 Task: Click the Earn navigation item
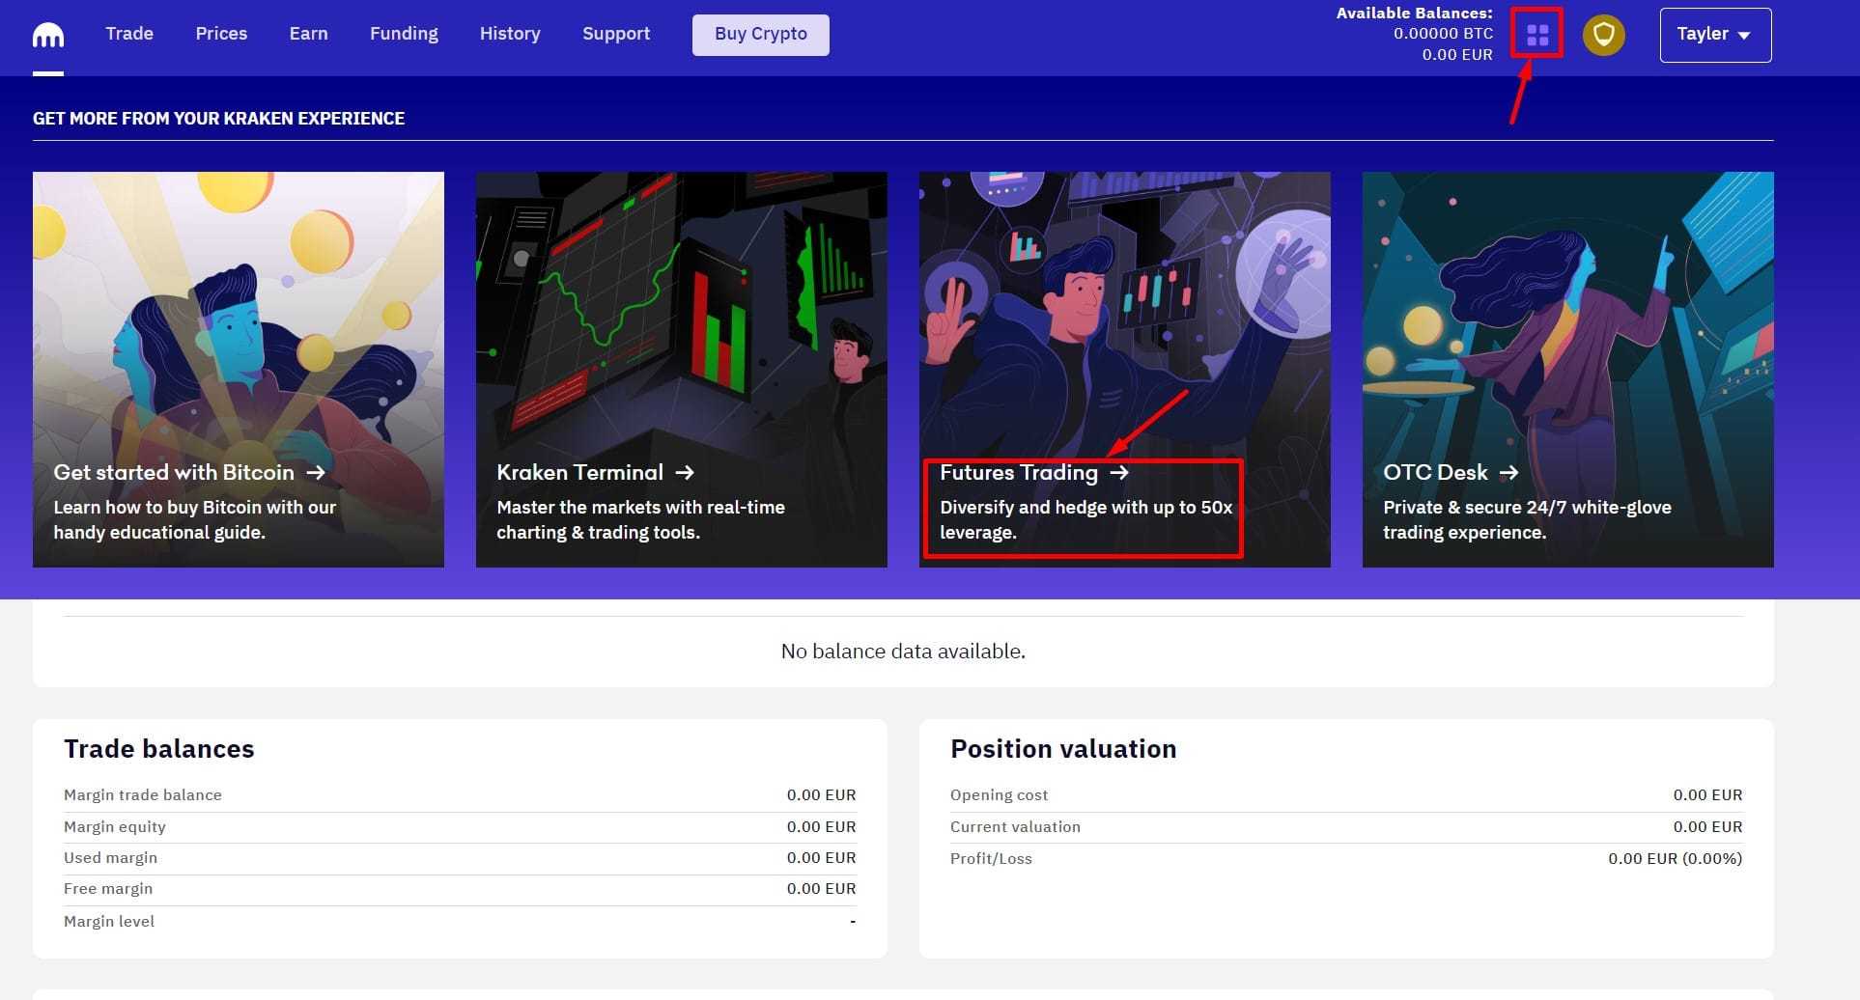(308, 34)
